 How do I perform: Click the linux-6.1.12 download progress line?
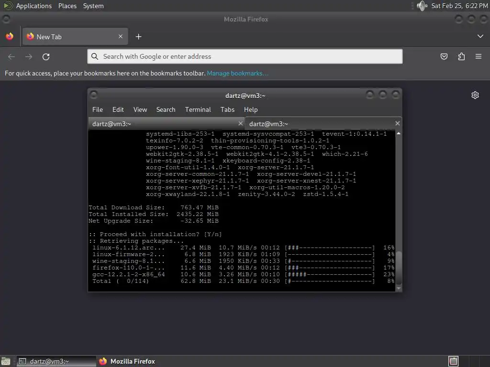click(x=243, y=248)
